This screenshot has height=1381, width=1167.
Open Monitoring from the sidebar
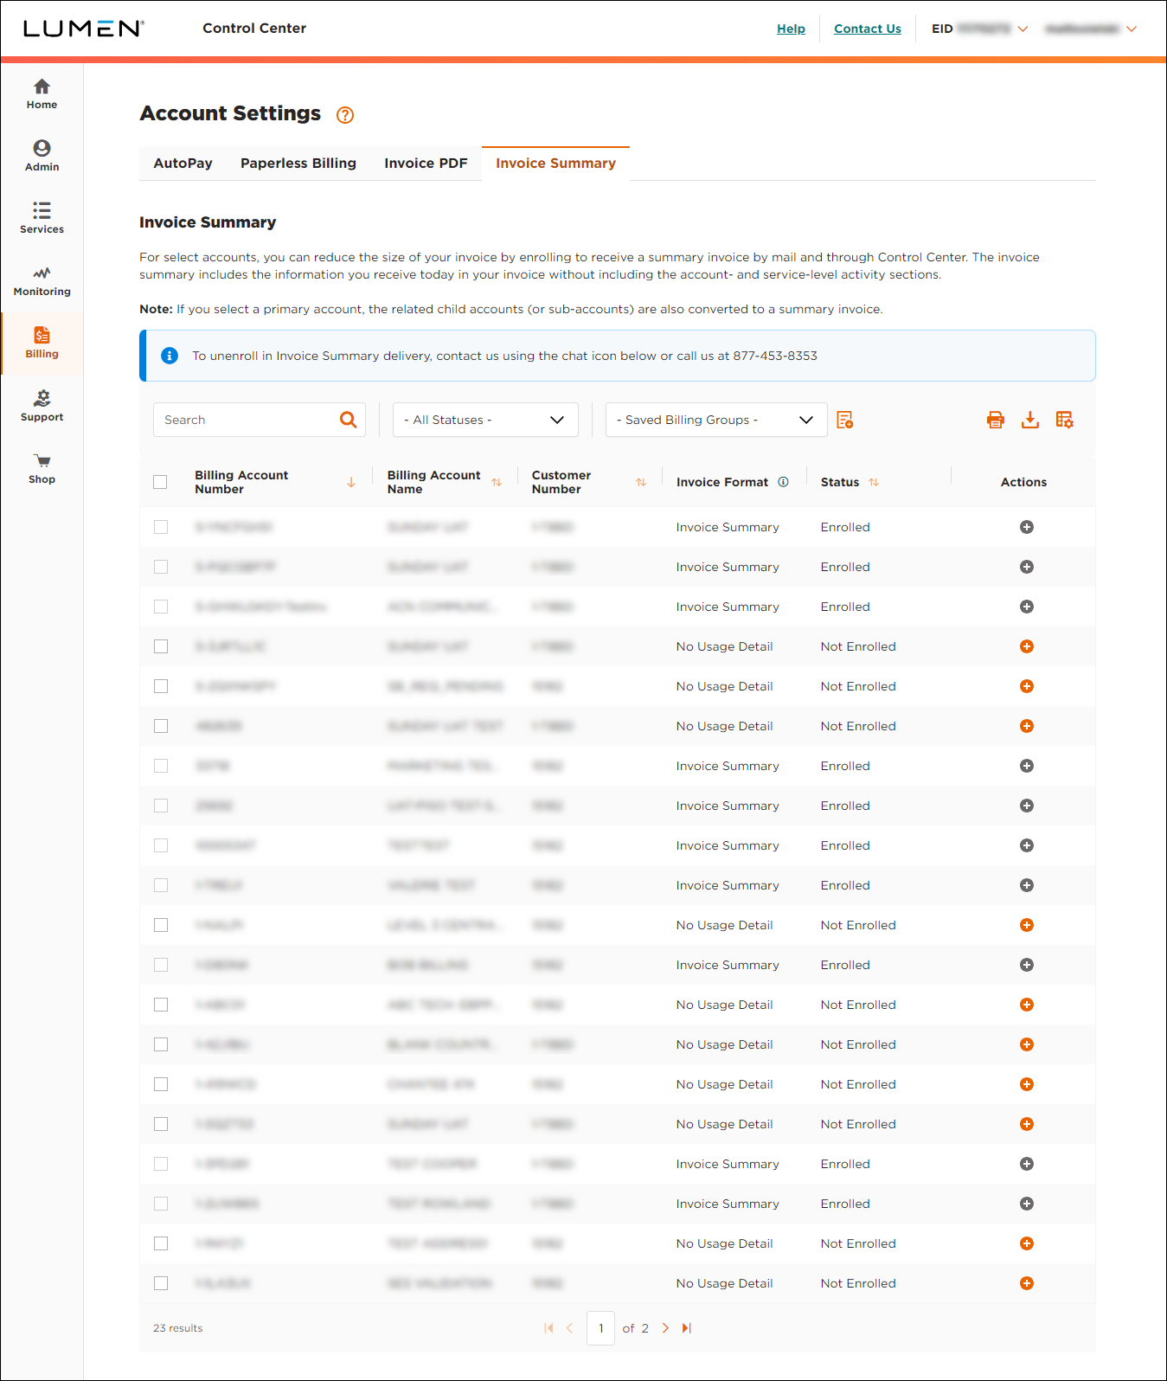click(x=42, y=281)
